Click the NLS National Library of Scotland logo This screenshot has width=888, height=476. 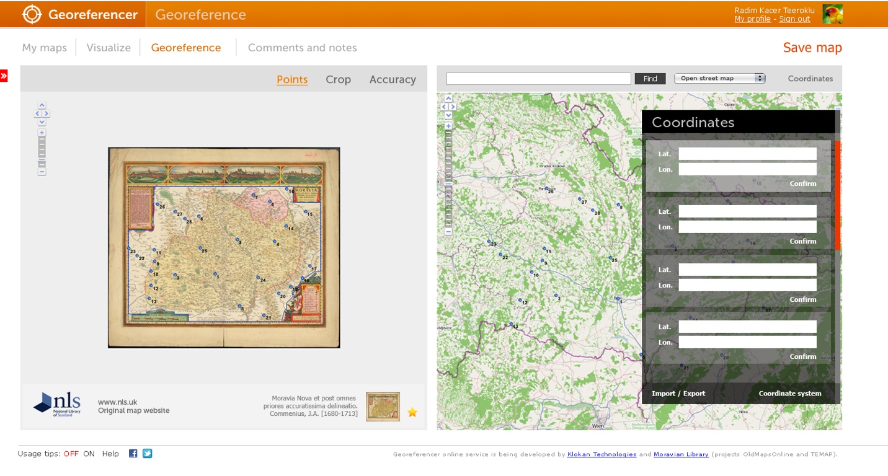57,404
